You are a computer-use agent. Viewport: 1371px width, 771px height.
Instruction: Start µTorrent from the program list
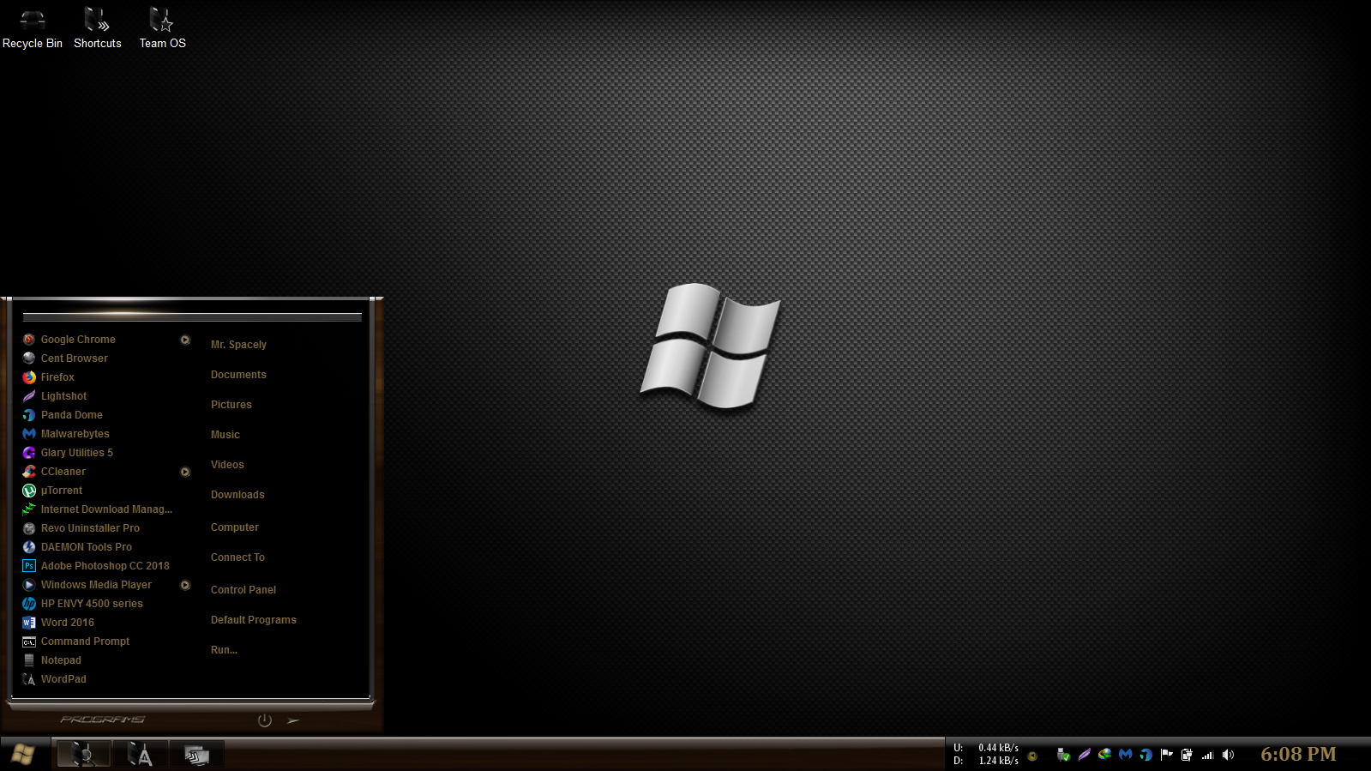click(x=105, y=491)
